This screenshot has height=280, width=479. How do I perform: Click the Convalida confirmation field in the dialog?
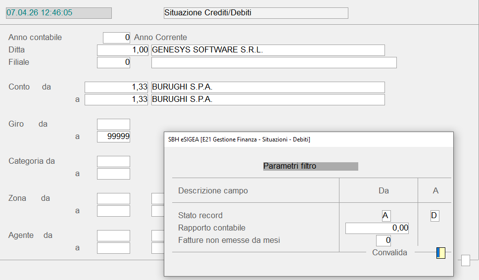(x=440, y=253)
